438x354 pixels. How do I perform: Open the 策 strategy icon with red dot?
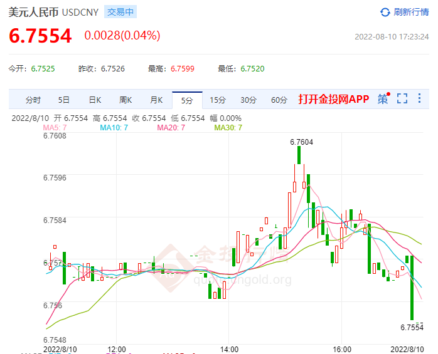(383, 99)
